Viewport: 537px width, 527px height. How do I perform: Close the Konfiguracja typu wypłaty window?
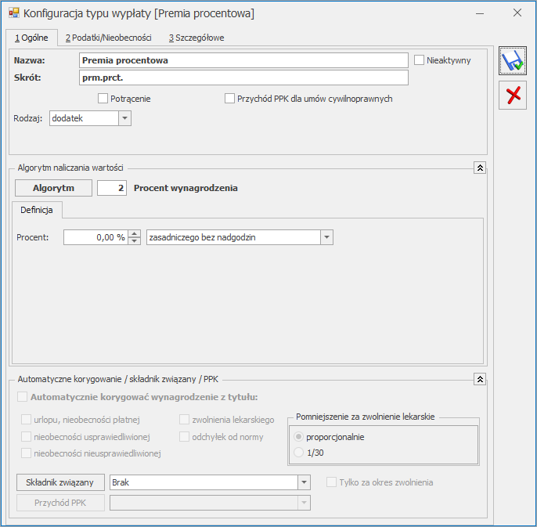click(x=517, y=13)
